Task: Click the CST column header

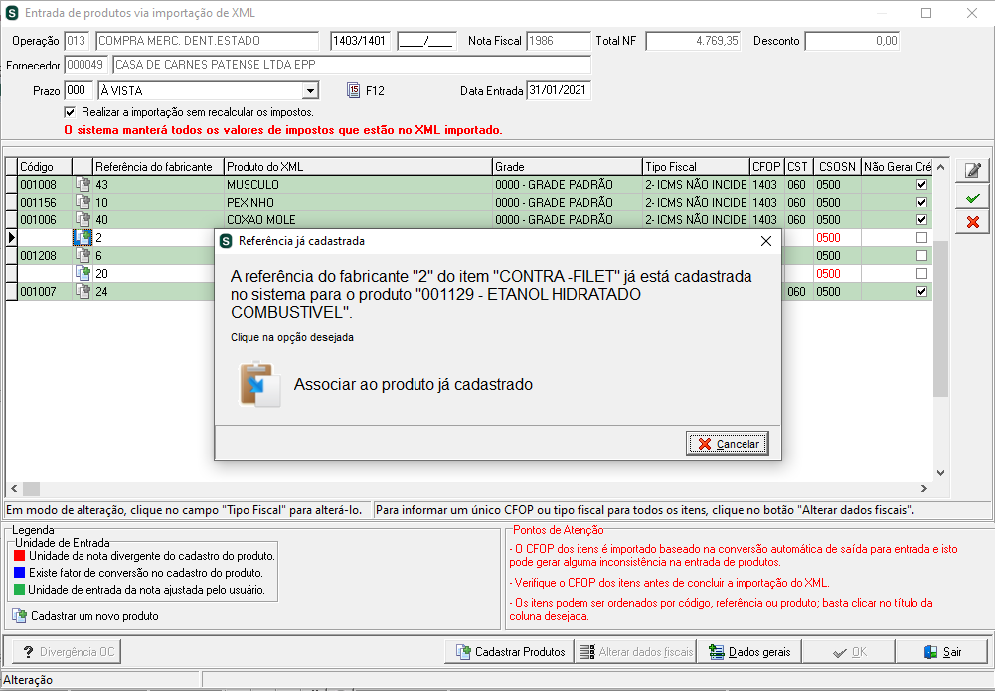Action: pos(798,167)
